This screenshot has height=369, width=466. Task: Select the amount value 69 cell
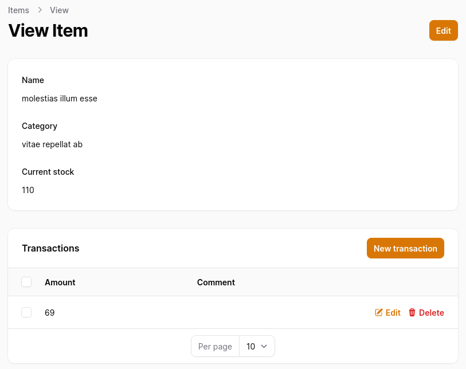pyautogui.click(x=50, y=313)
